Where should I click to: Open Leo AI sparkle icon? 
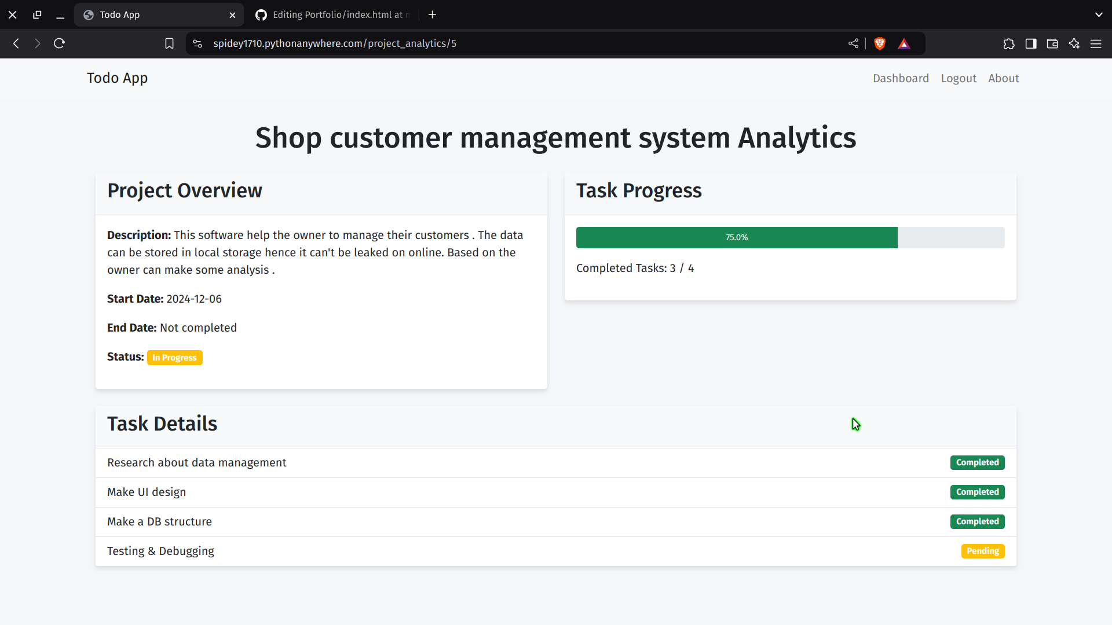click(1074, 43)
